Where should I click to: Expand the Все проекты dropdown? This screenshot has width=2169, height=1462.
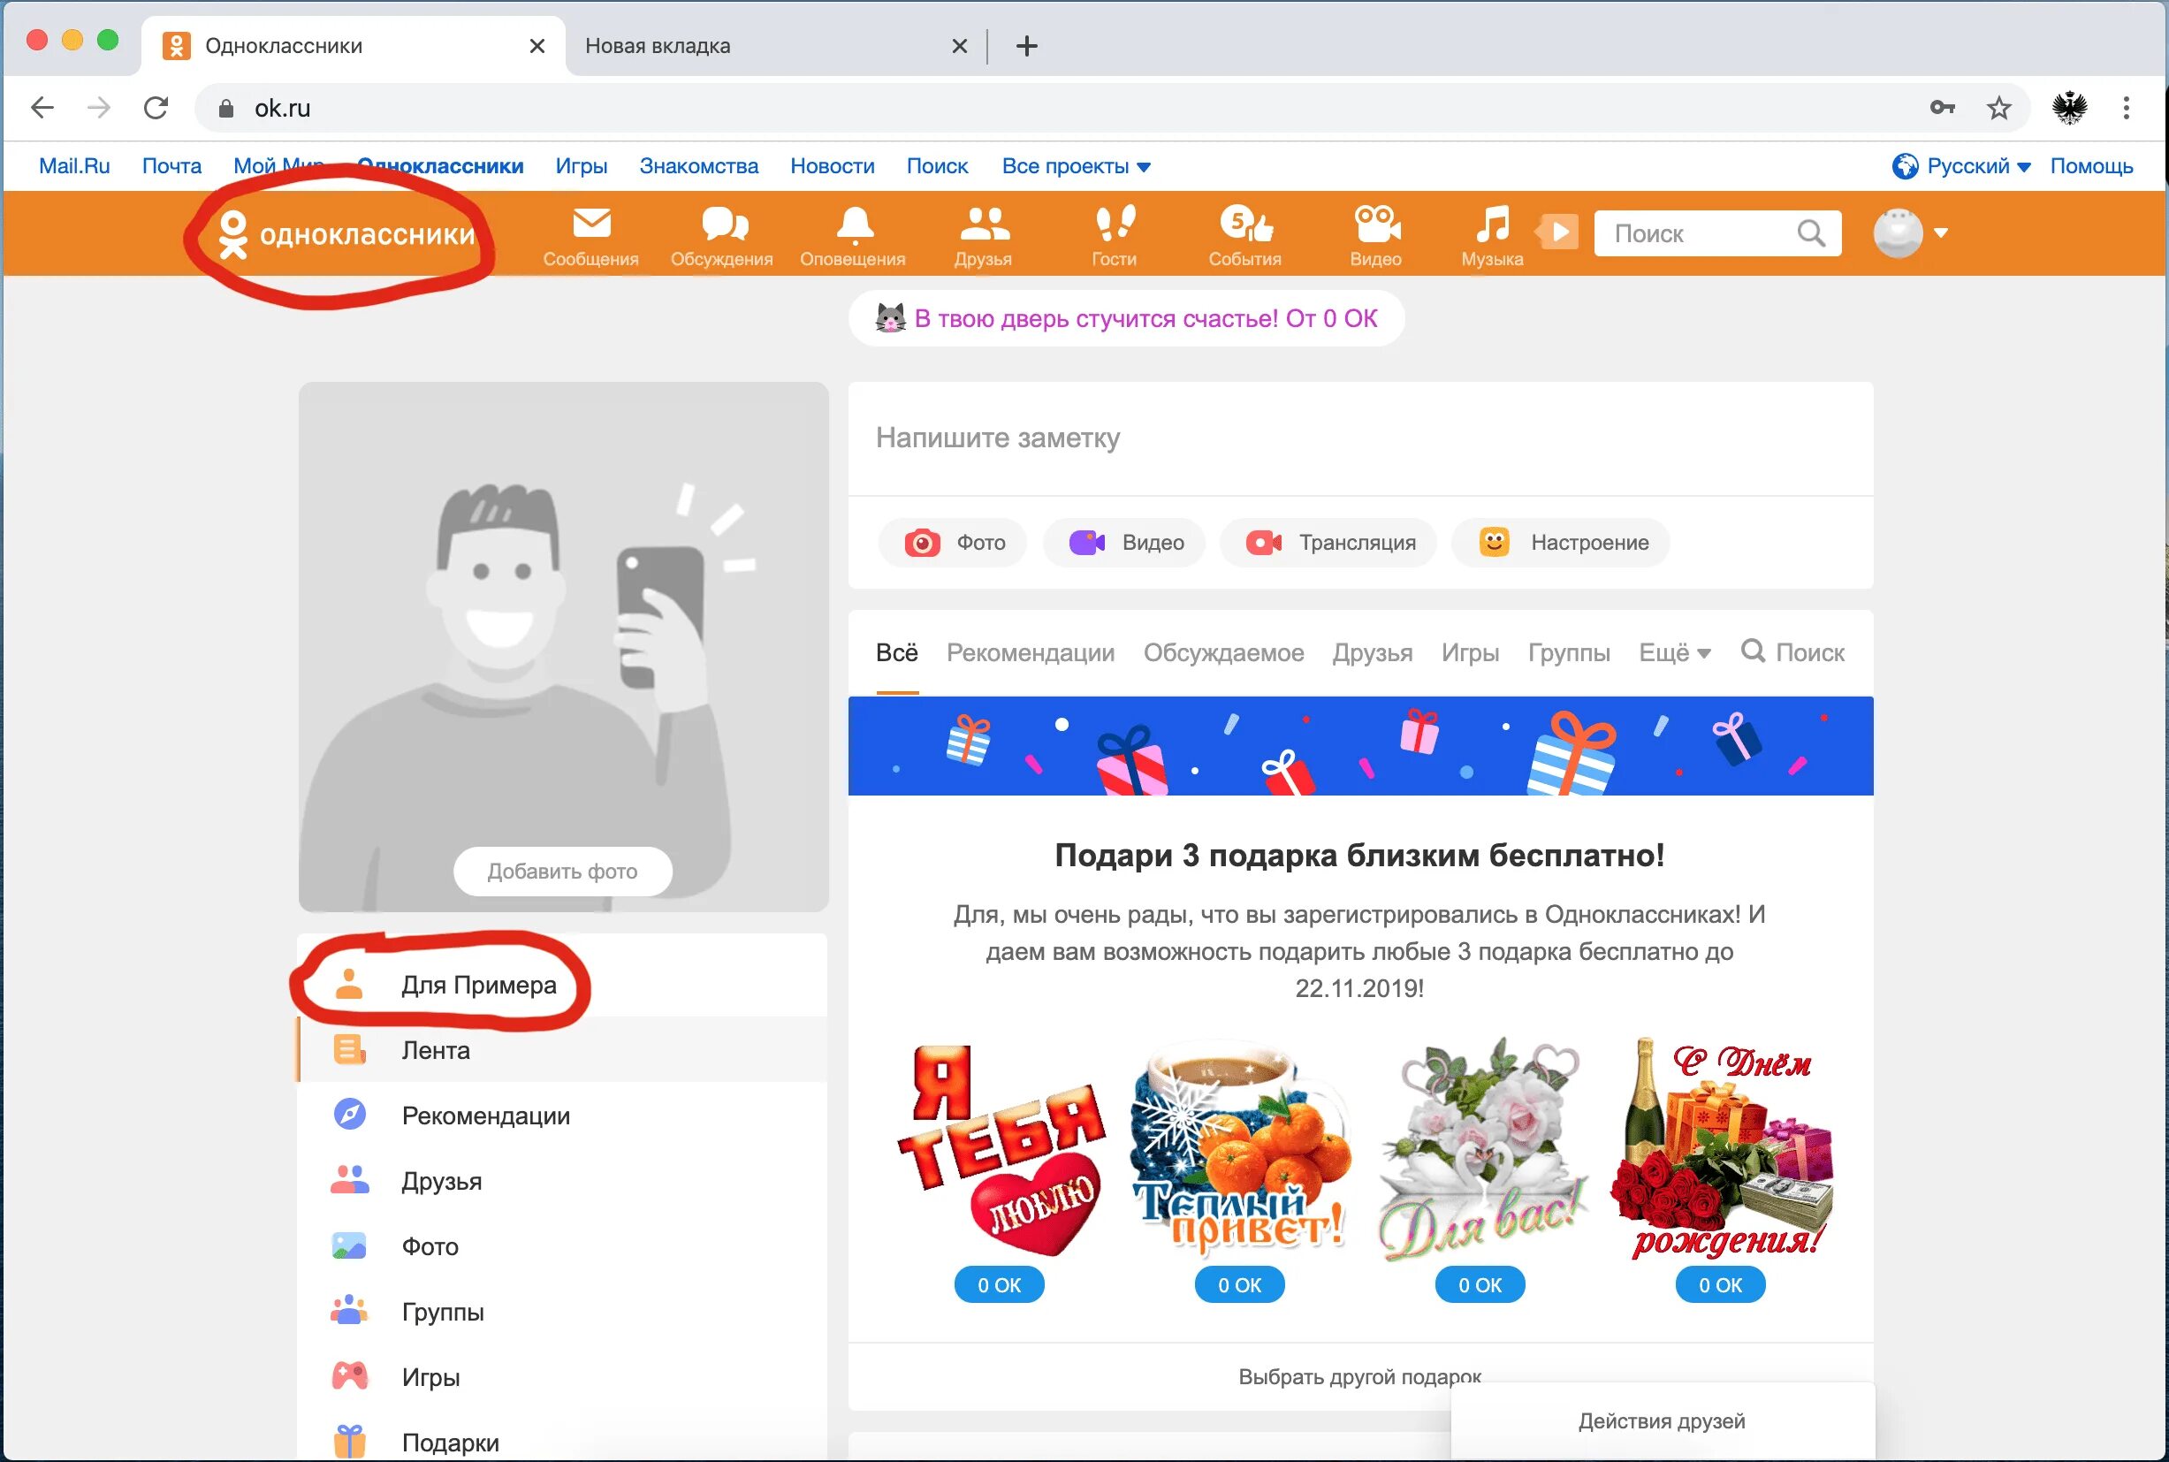click(x=1076, y=166)
